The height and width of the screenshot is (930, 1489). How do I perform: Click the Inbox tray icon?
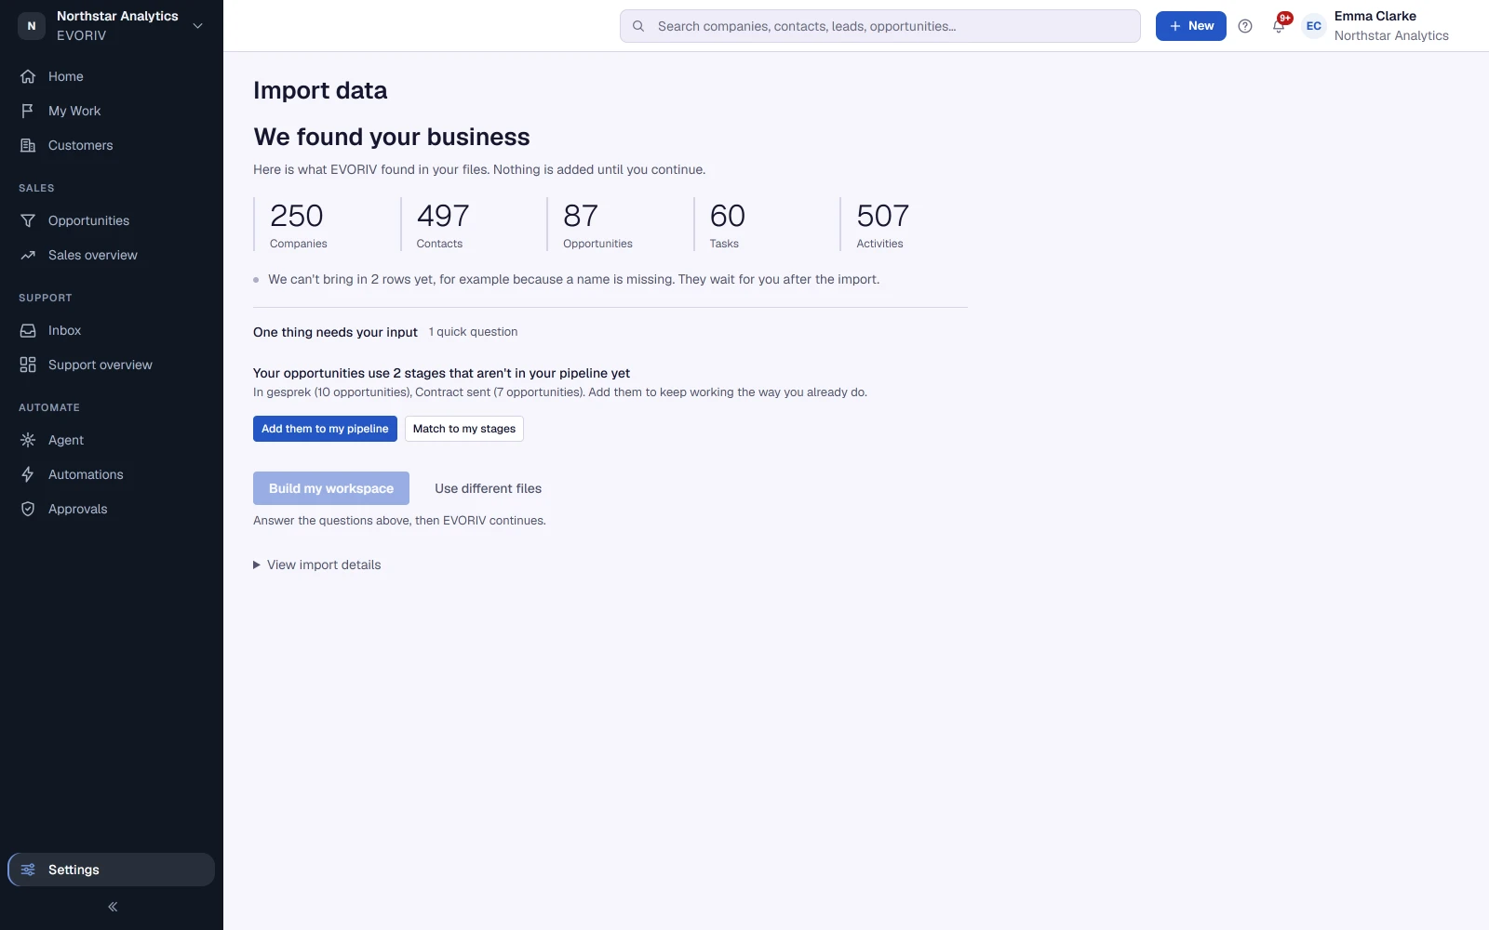(28, 330)
